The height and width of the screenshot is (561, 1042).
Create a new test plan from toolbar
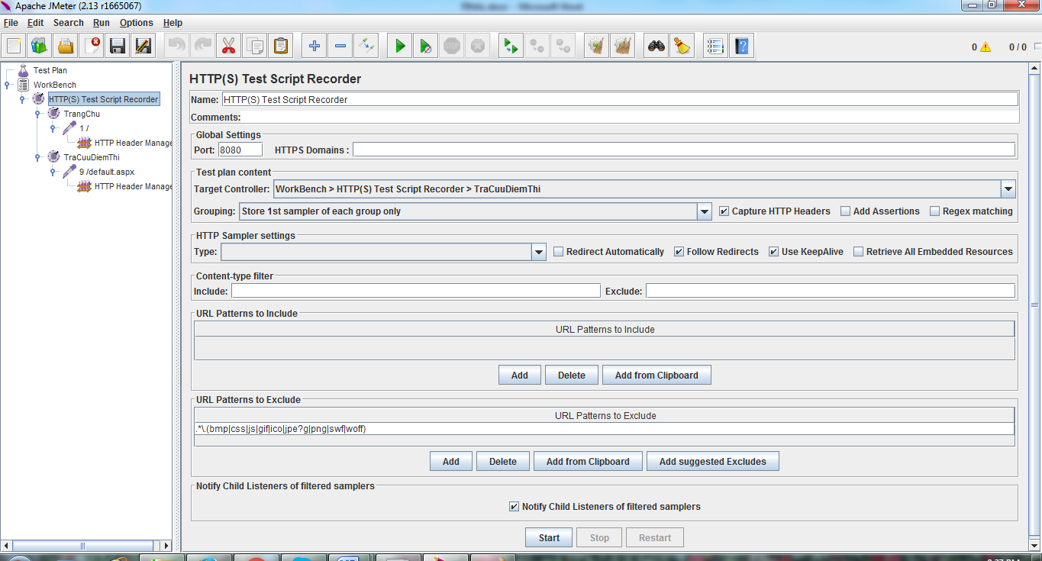13,47
